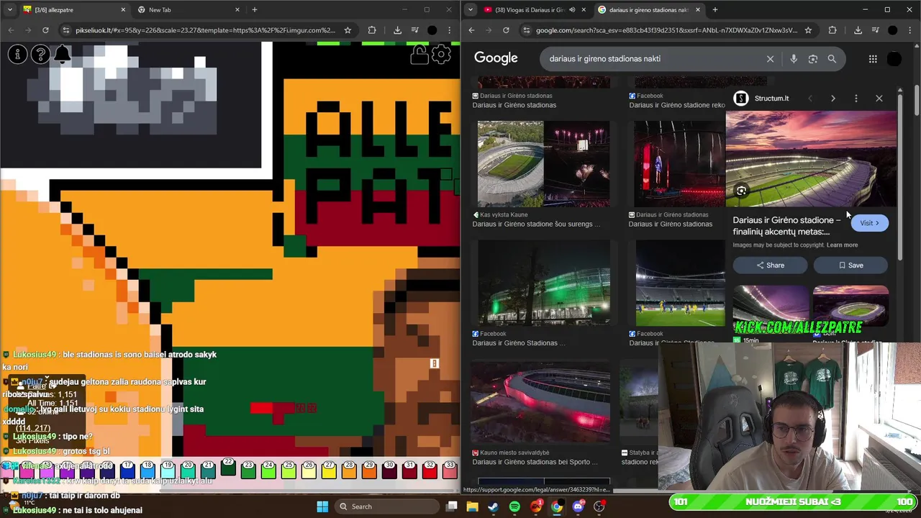Viewport: 921px width, 518px height.
Task: Click the Windows taskbar Search box
Action: [x=388, y=506]
